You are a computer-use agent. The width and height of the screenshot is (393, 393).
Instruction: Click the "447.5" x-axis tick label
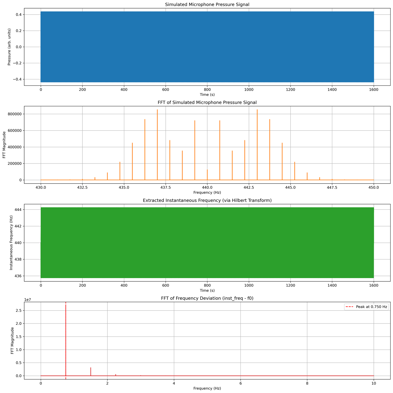[x=332, y=187]
